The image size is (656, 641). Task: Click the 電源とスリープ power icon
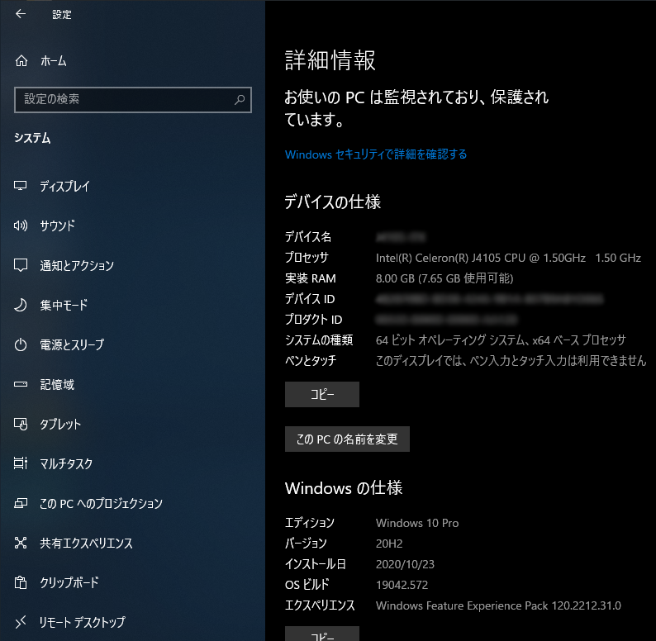[21, 344]
